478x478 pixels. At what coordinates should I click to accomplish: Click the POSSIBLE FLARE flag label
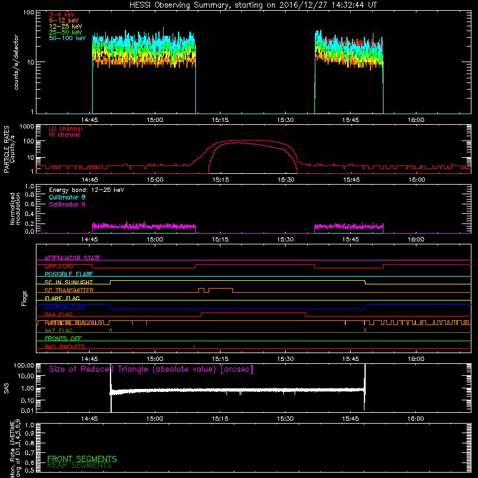69,274
